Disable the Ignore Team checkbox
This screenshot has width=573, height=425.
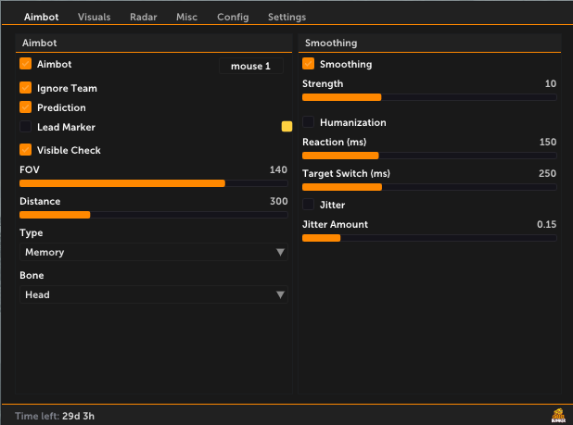pos(26,88)
